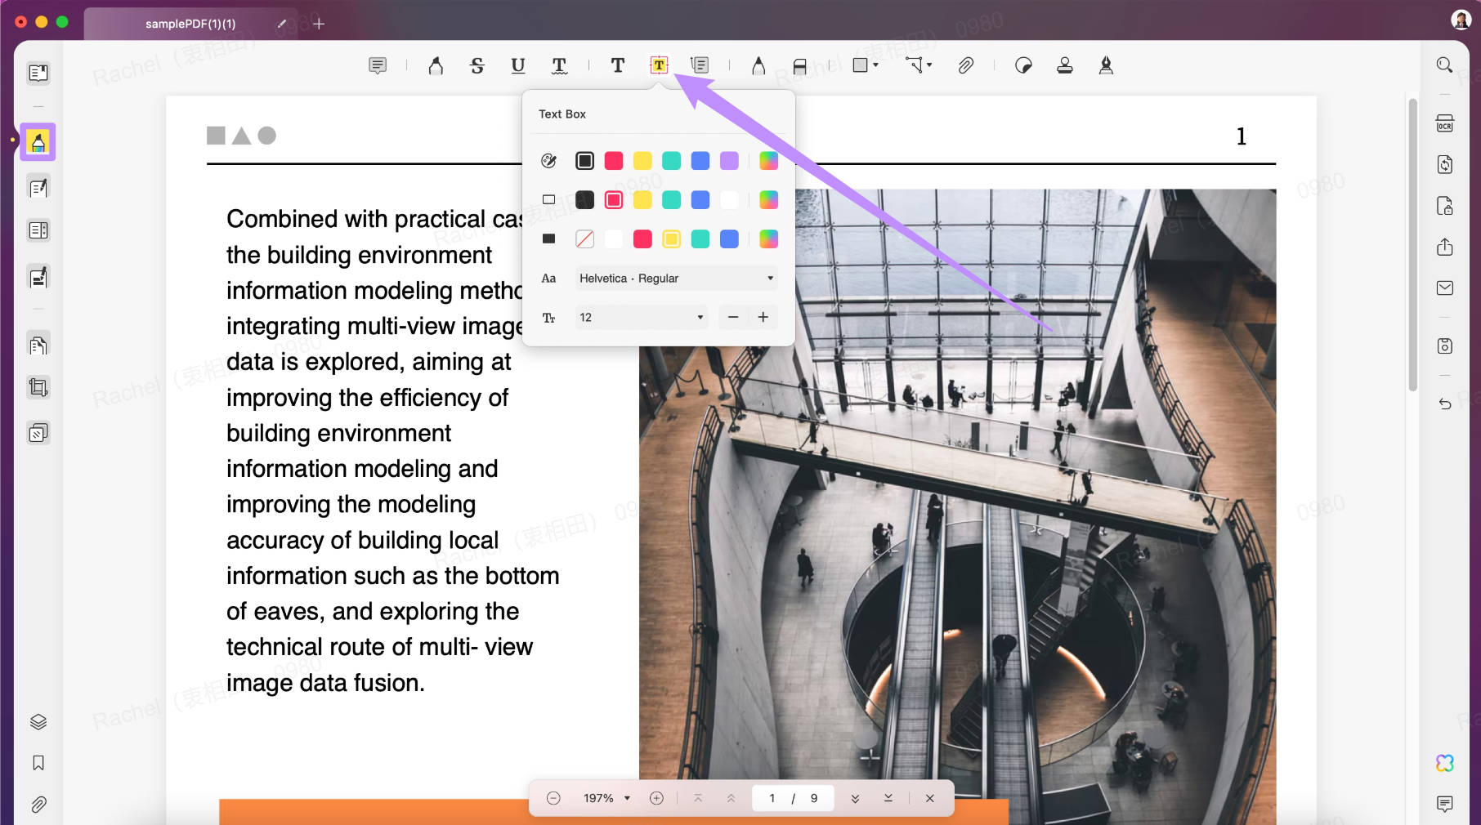The image size is (1481, 825).
Task: Undo the last action
Action: (x=1445, y=404)
